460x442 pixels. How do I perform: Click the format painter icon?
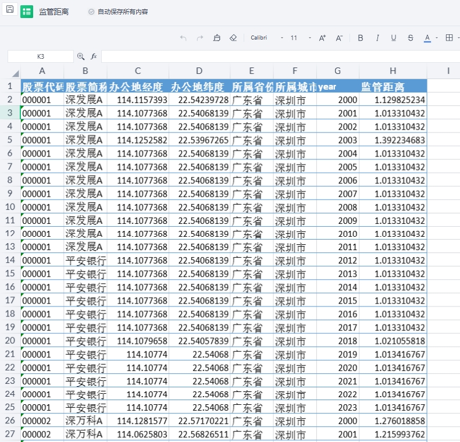[217, 38]
